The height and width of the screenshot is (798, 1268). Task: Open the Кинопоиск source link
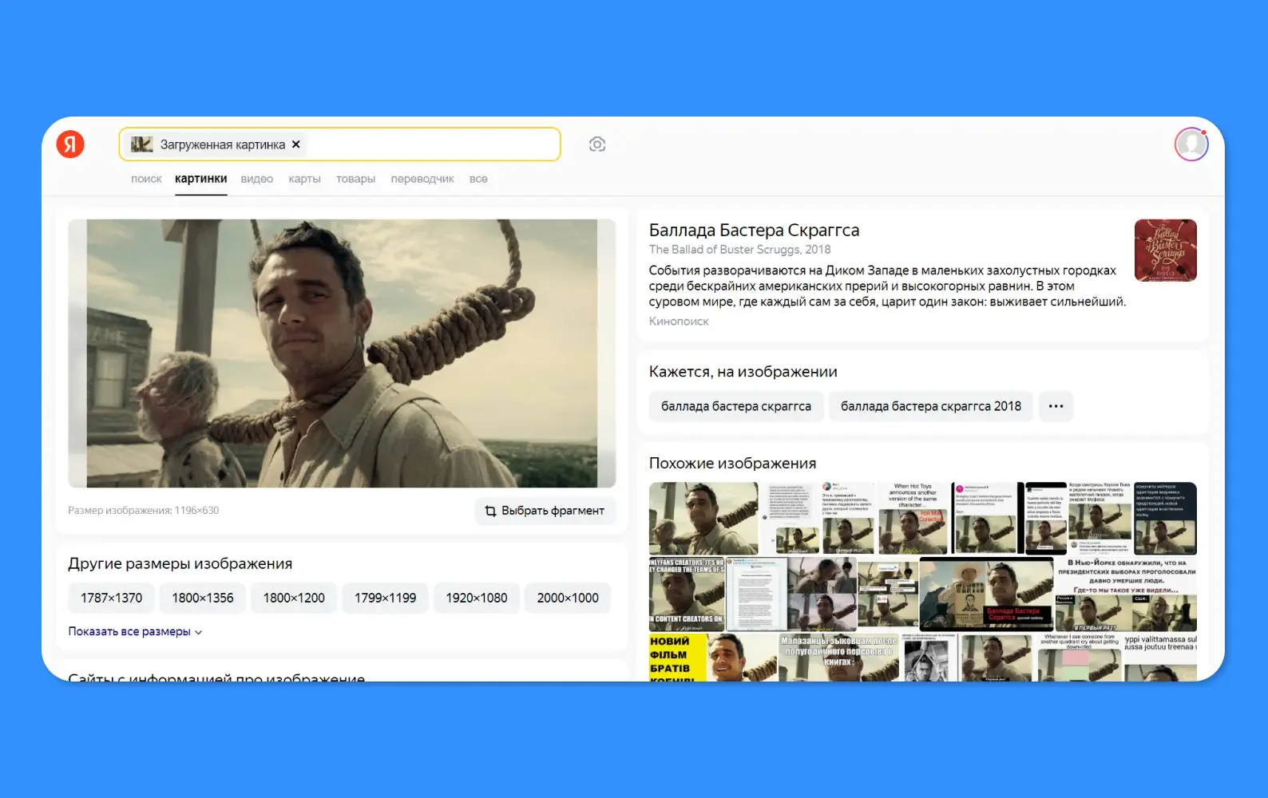(x=679, y=321)
